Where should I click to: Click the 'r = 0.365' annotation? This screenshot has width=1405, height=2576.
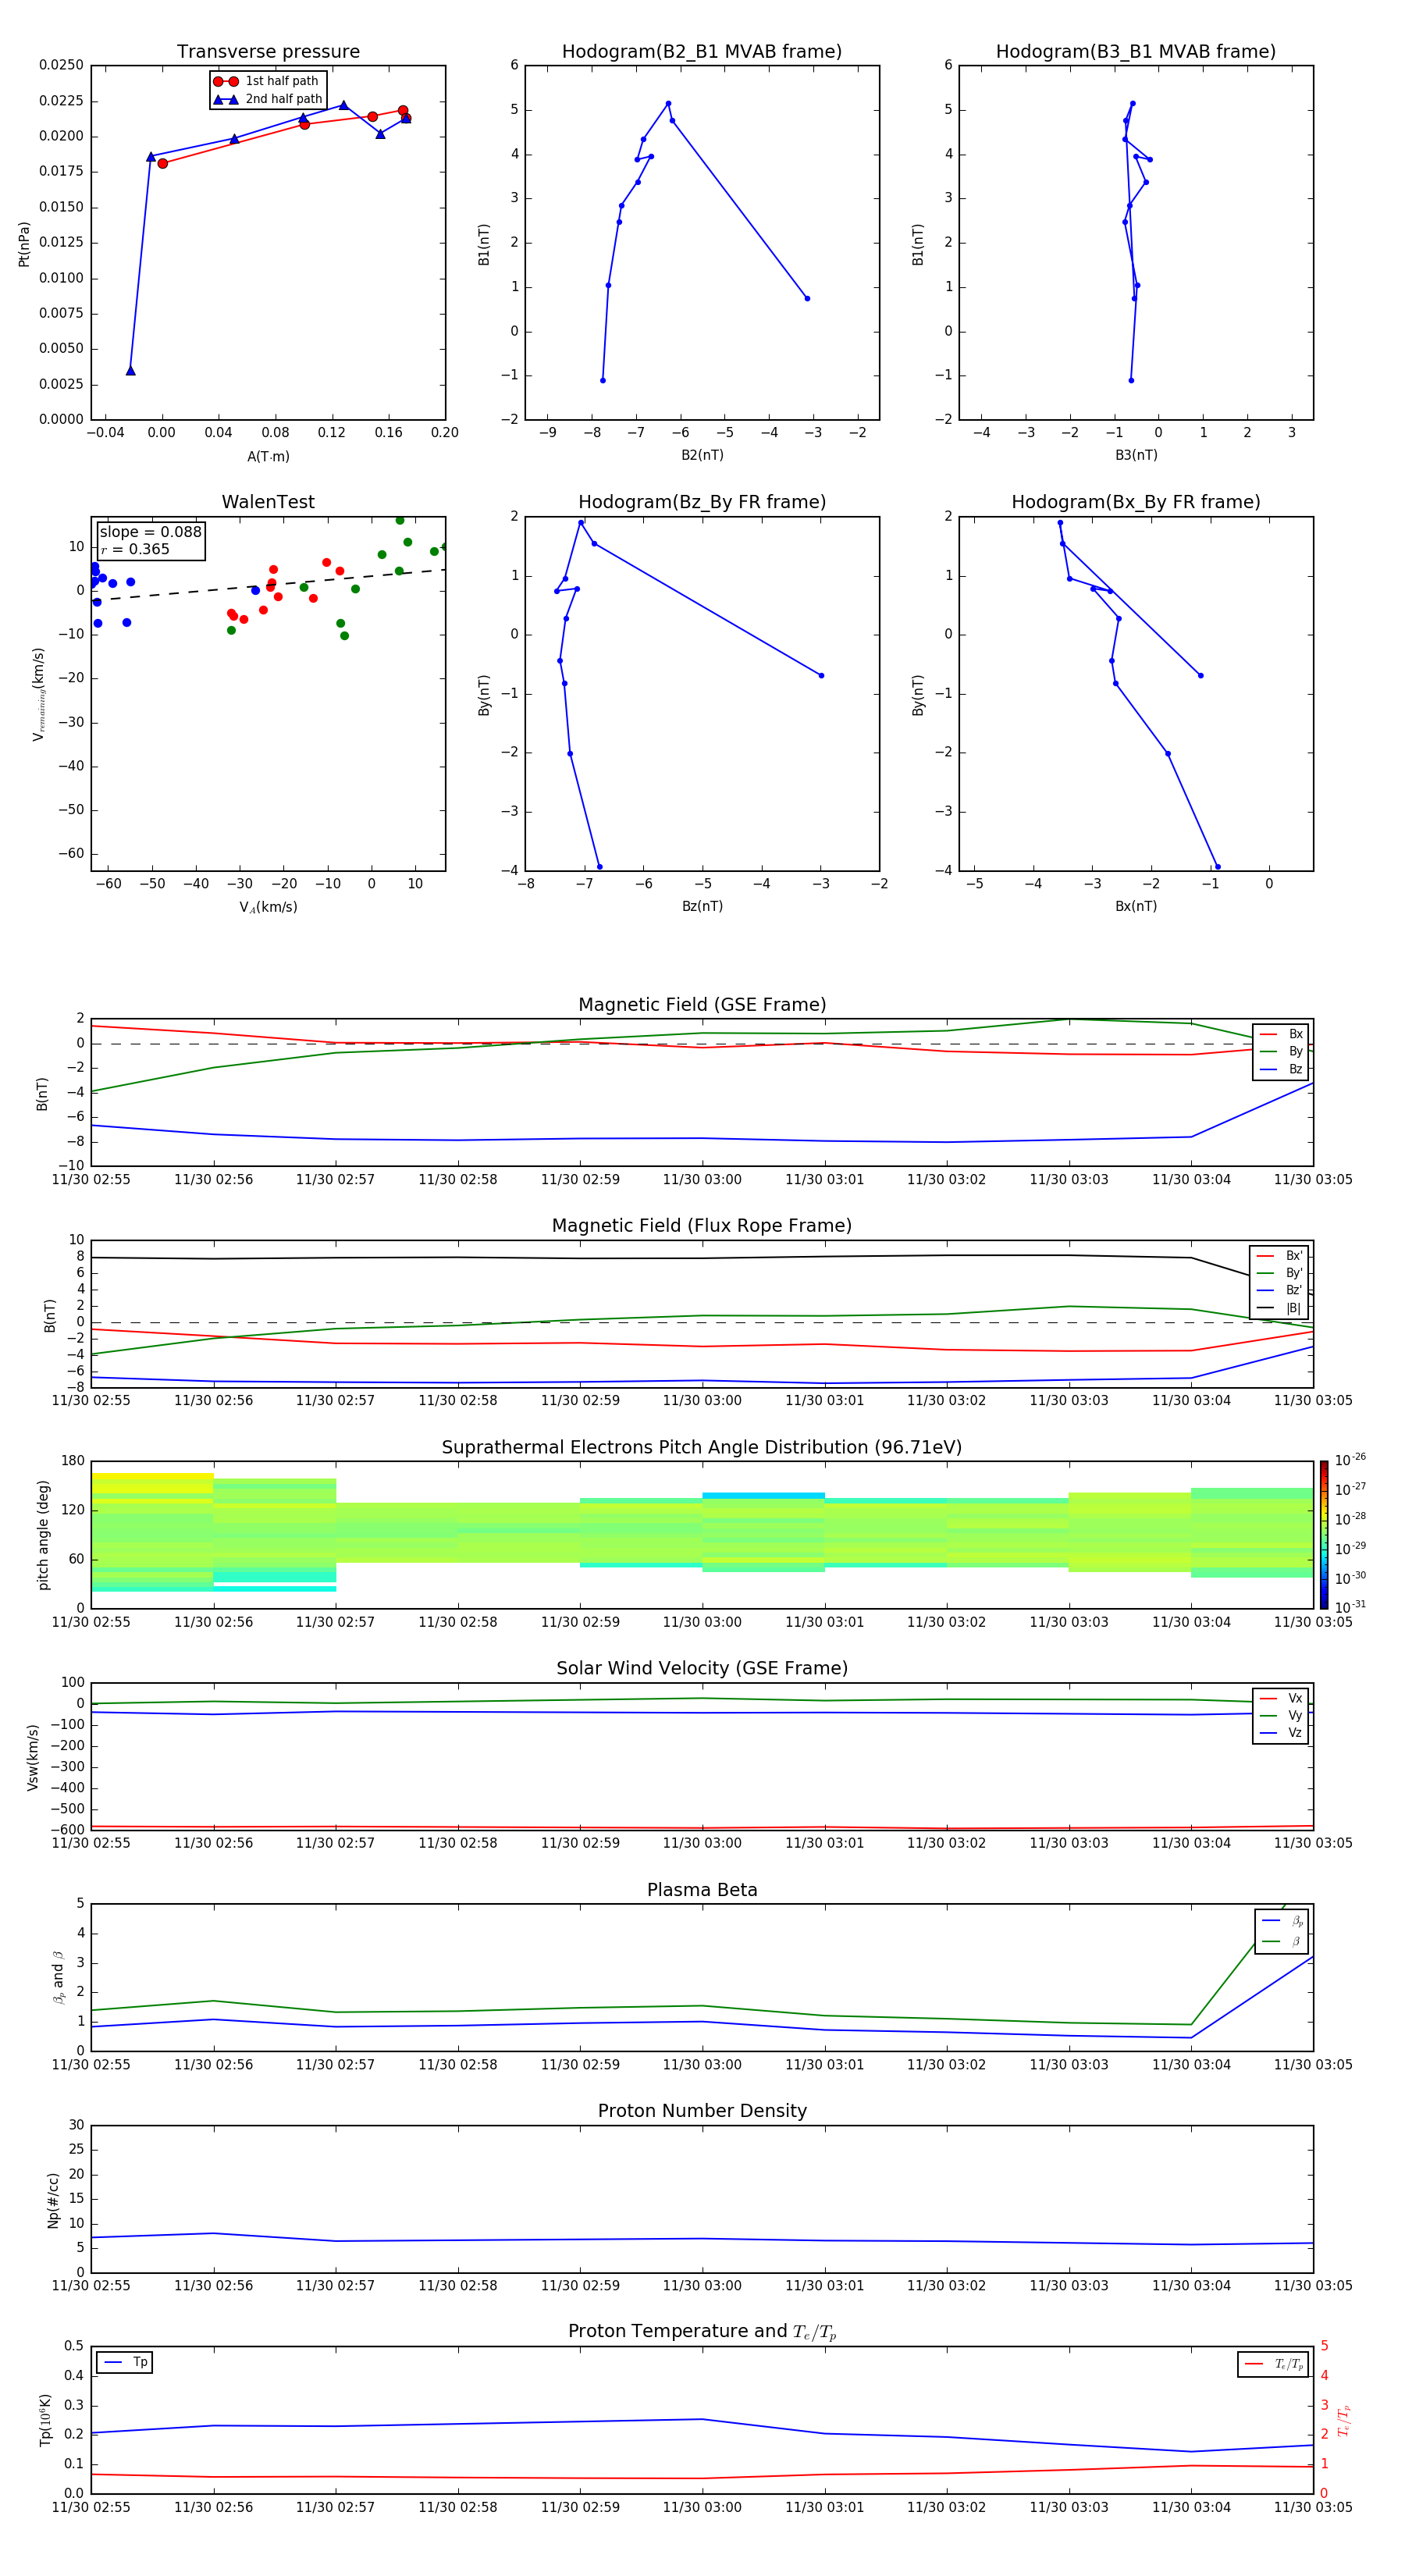pos(135,549)
